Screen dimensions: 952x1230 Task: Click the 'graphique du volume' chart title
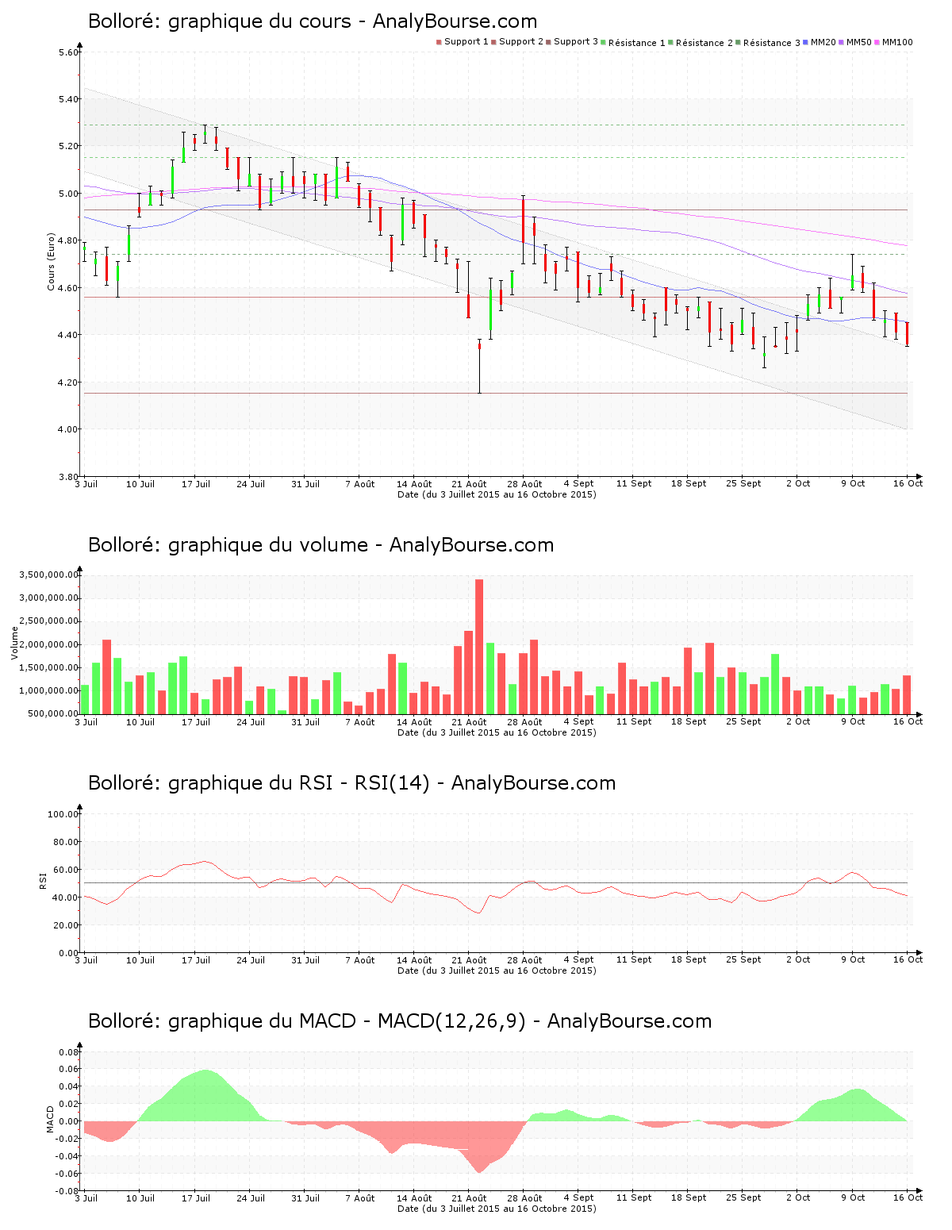click(321, 545)
